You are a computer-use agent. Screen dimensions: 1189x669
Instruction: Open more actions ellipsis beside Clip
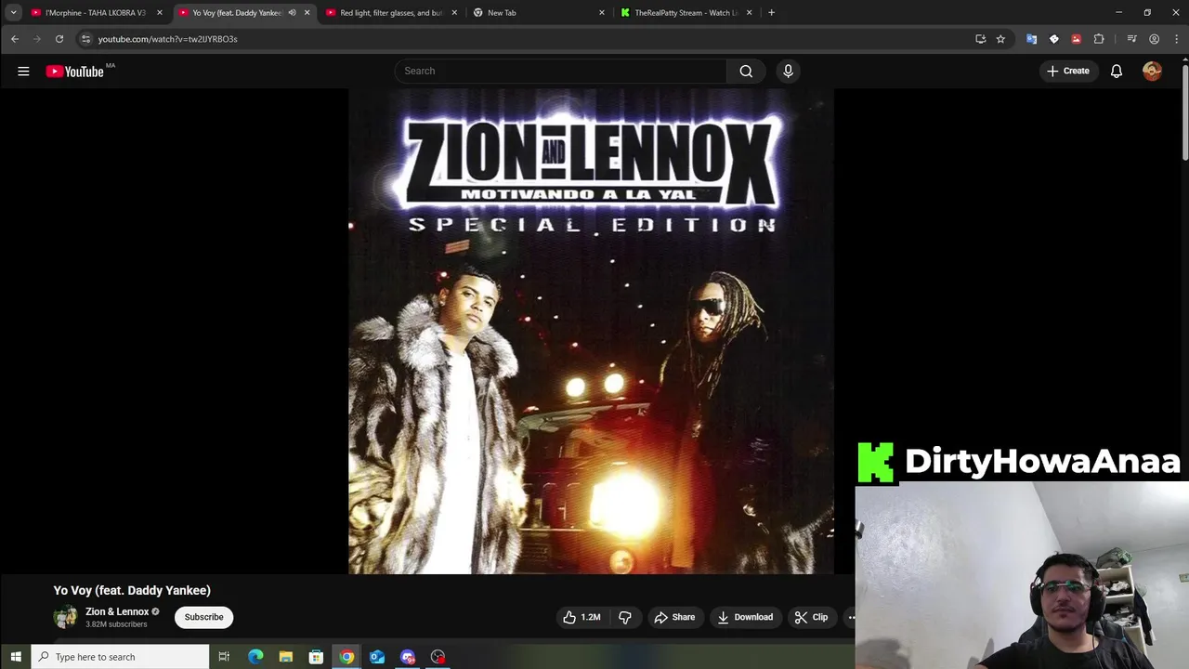click(x=851, y=617)
